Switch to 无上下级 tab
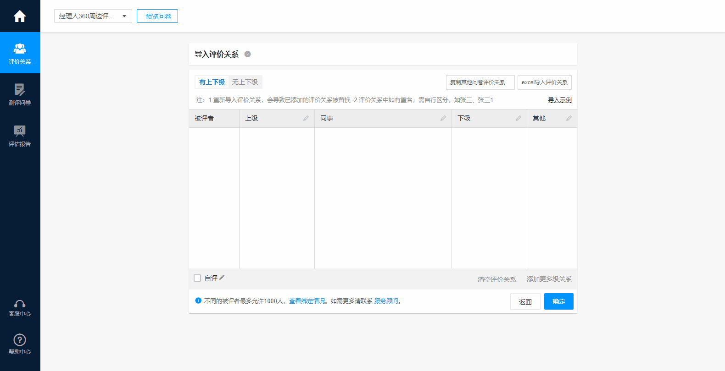 pyautogui.click(x=245, y=82)
